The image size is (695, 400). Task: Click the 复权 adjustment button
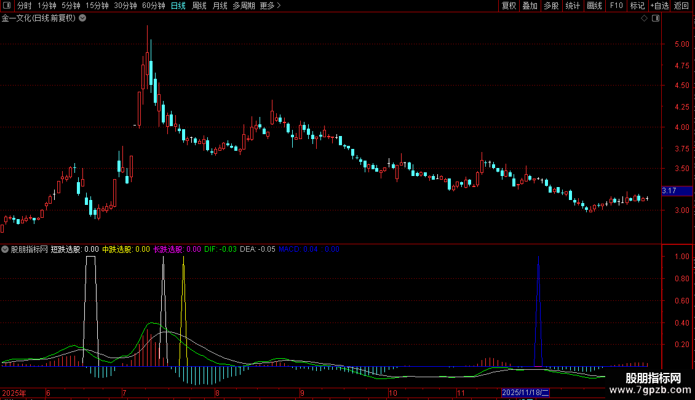[x=509, y=6]
